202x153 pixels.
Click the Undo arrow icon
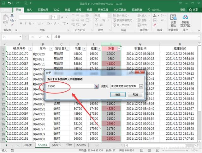(9, 3)
